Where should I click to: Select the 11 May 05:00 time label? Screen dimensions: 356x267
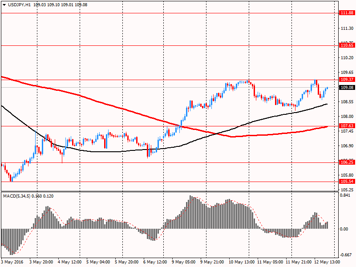(270, 262)
